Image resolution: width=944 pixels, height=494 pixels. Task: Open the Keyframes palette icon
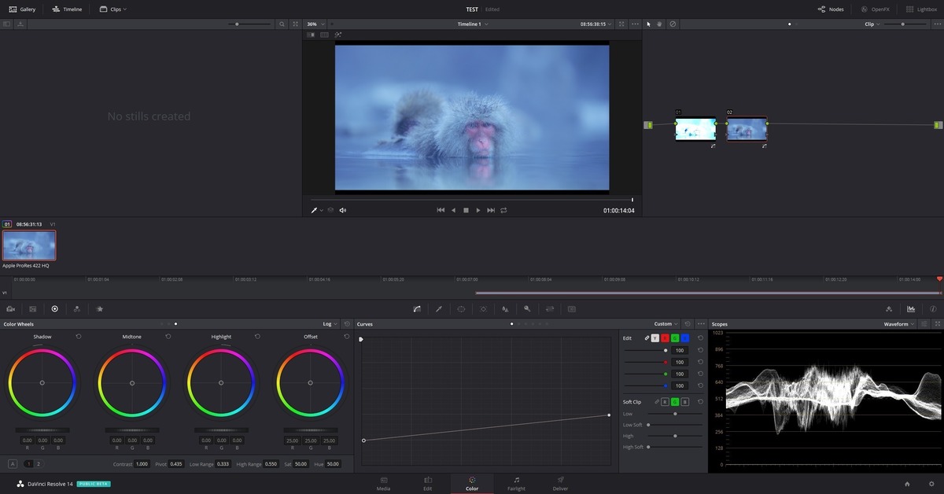pyautogui.click(x=889, y=309)
